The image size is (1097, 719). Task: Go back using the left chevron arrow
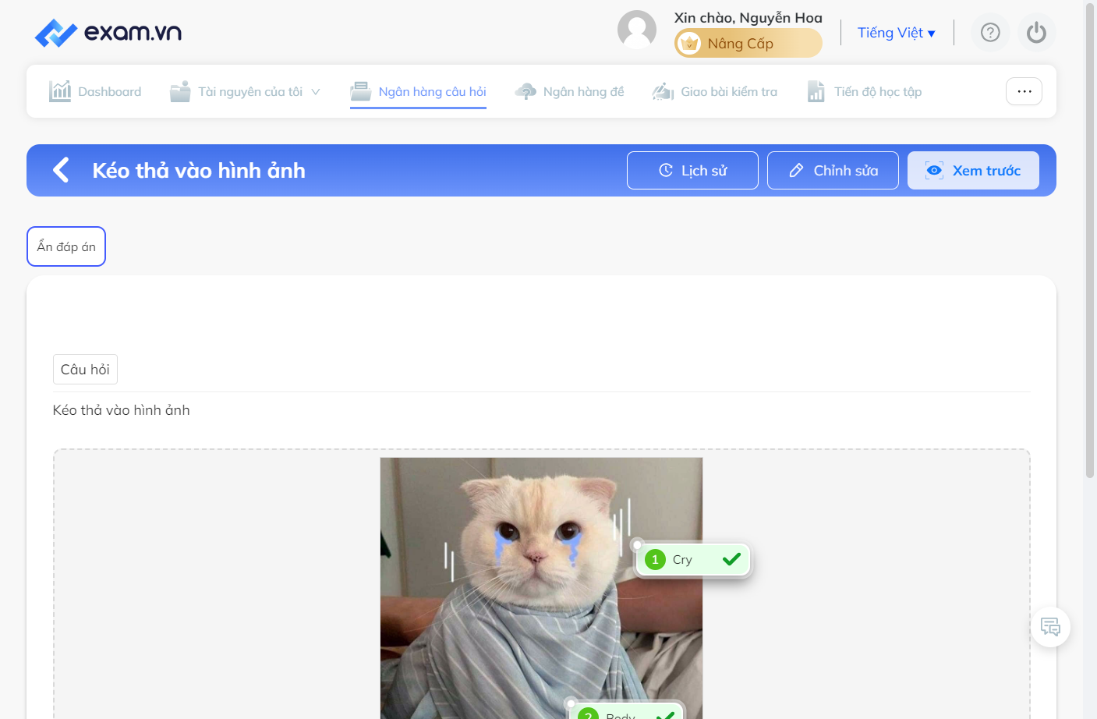click(61, 170)
